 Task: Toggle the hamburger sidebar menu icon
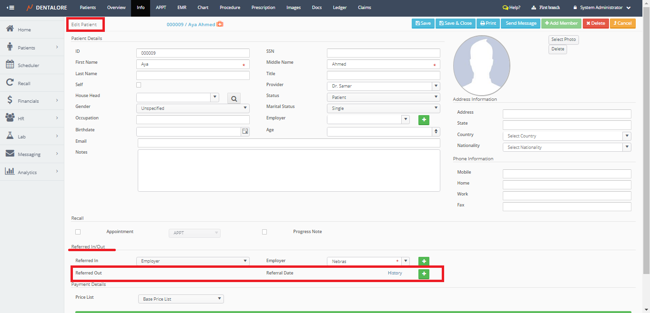[10, 8]
